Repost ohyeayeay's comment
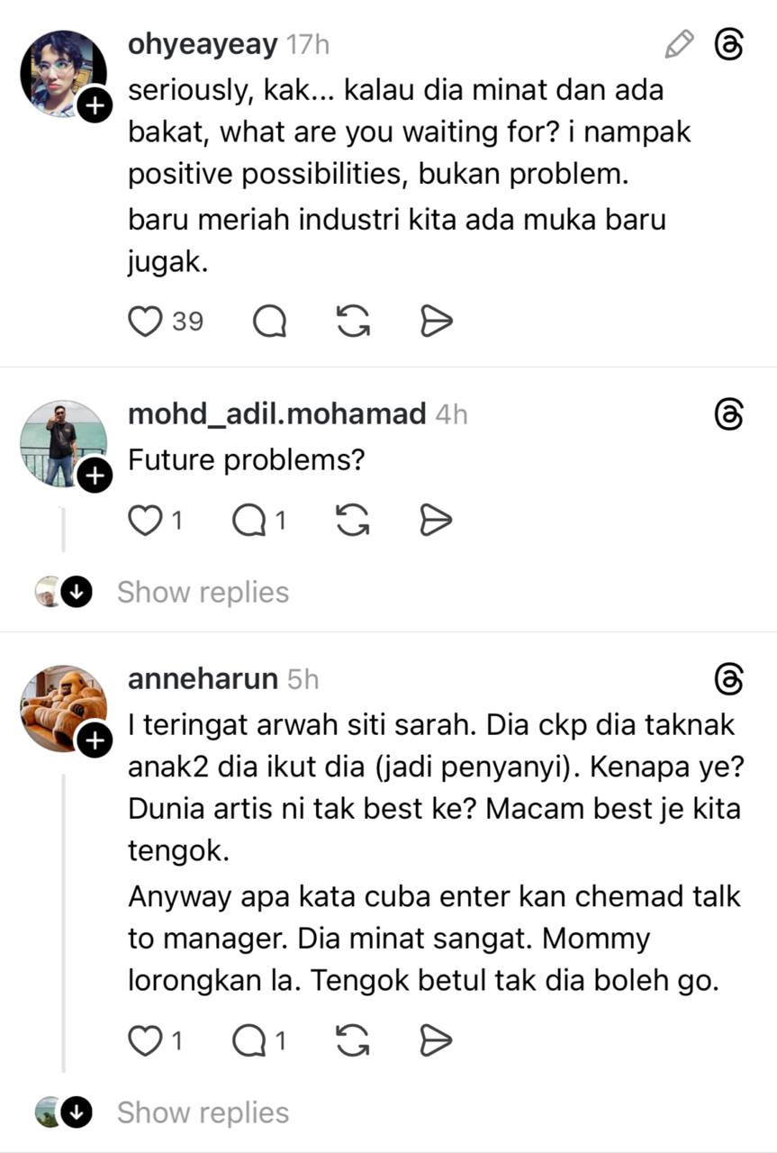The width and height of the screenshot is (777, 1153). (353, 321)
